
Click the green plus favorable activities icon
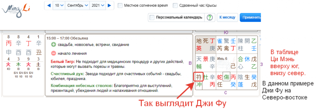[x=53, y=45]
